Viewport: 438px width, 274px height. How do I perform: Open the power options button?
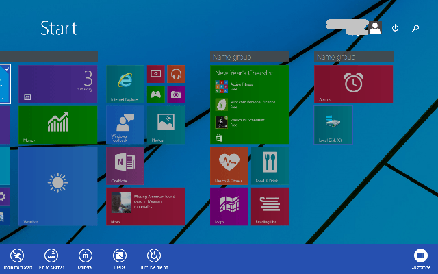point(395,28)
